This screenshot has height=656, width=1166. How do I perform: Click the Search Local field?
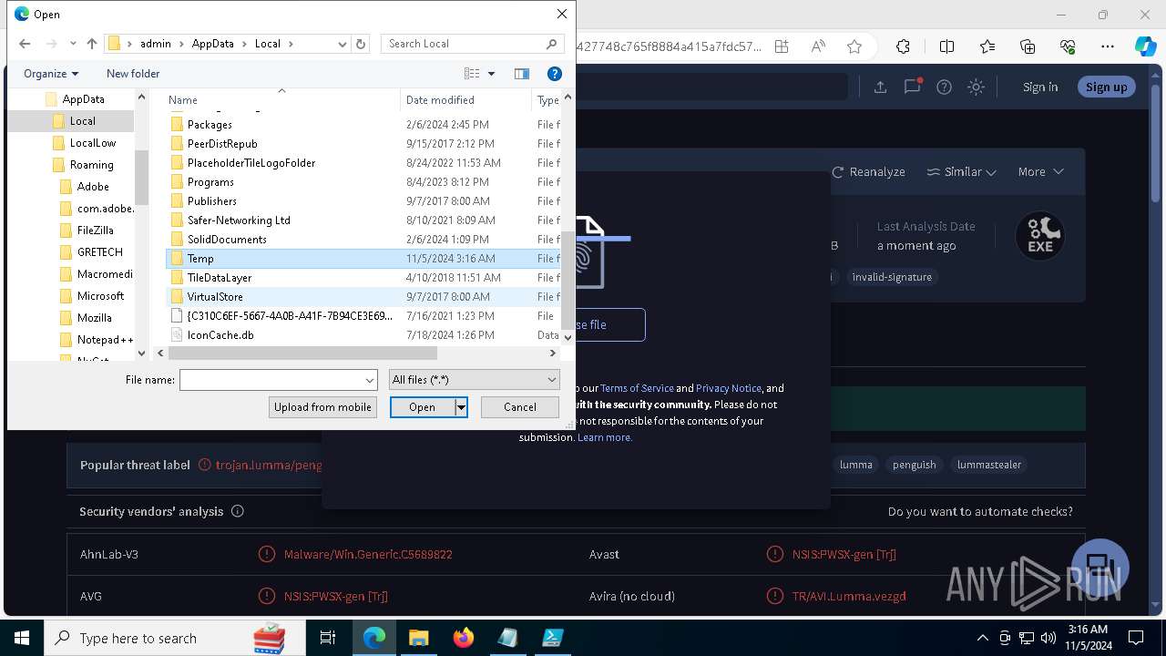[x=472, y=44]
